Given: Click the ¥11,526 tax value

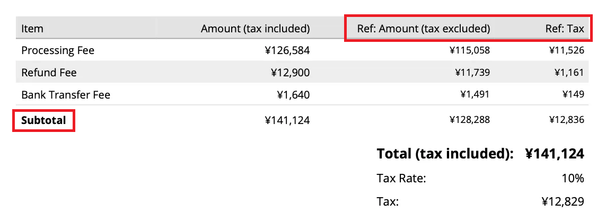Looking at the screenshot, I should point(566,51).
